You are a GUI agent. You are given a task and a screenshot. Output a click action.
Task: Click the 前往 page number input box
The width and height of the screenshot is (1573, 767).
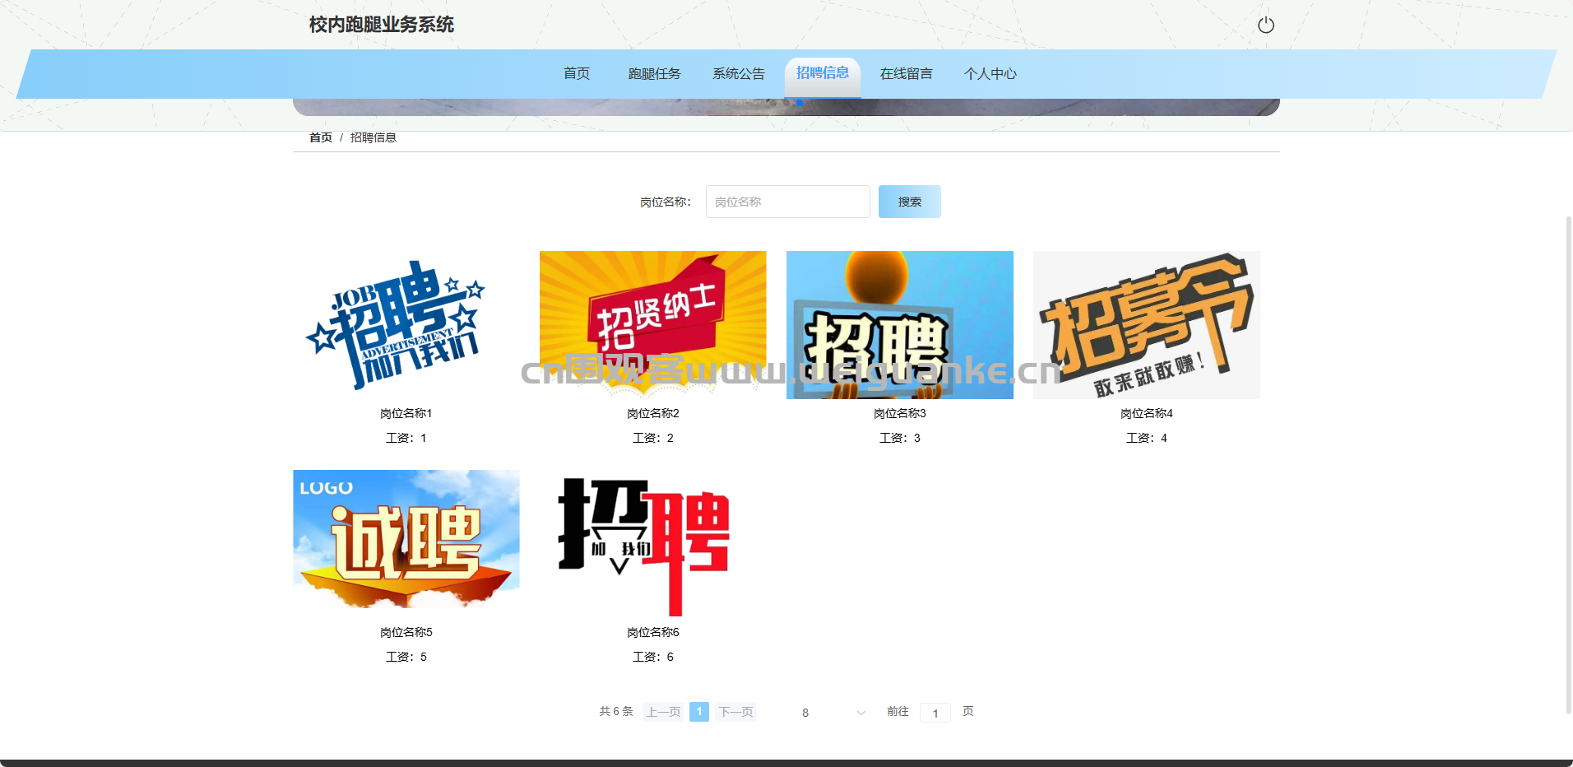(935, 713)
